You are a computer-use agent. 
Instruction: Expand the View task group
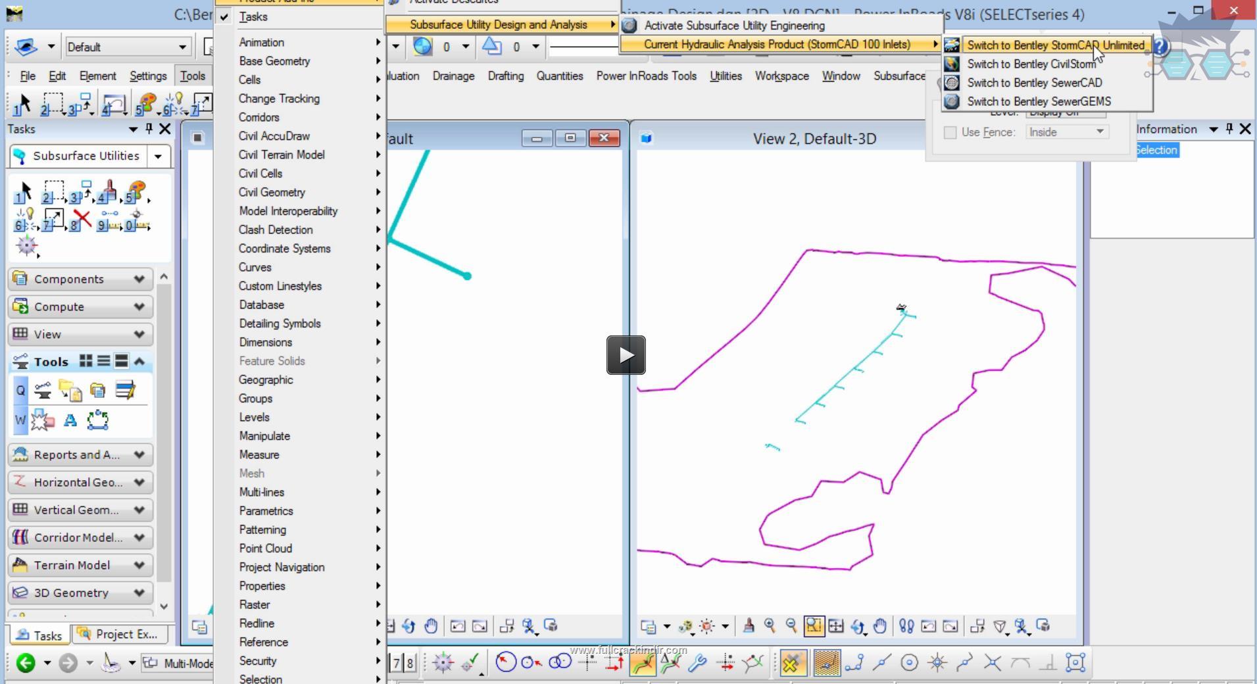pos(81,334)
